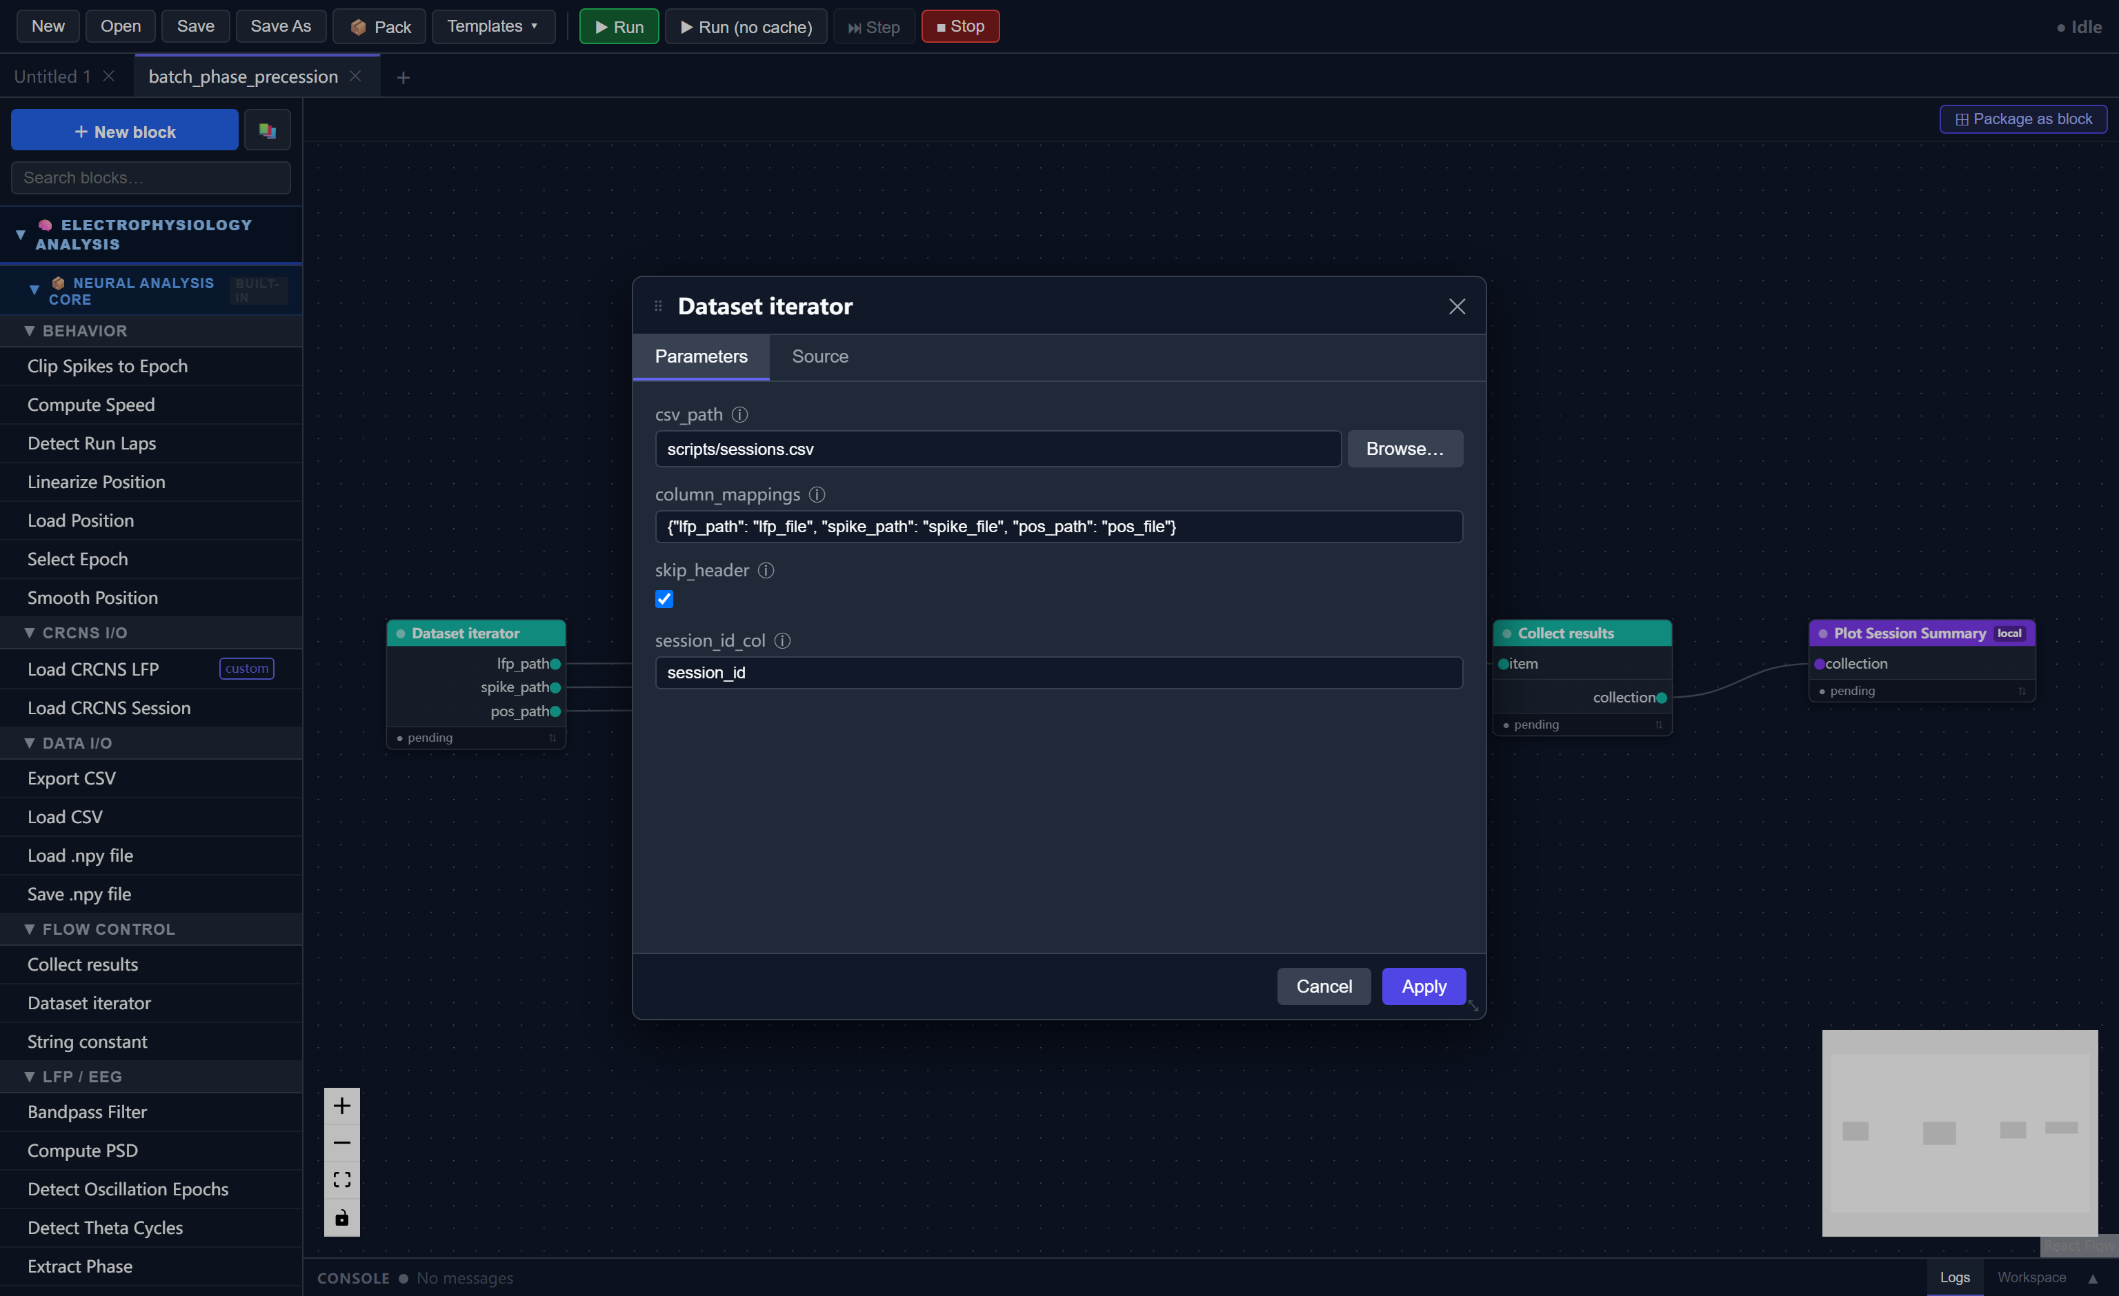Open the Templates dropdown
Viewport: 2119px width, 1296px height.
coord(493,27)
